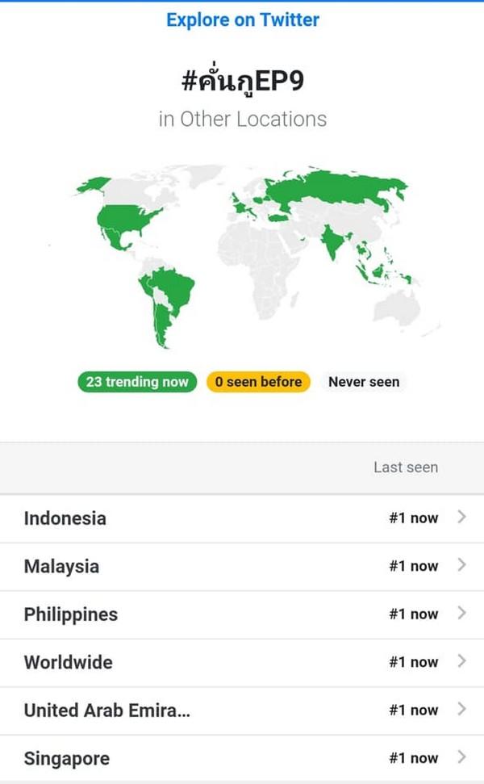Viewport: 484px width, 784px height.
Task: Toggle the 0 seen before filter
Action: (258, 382)
